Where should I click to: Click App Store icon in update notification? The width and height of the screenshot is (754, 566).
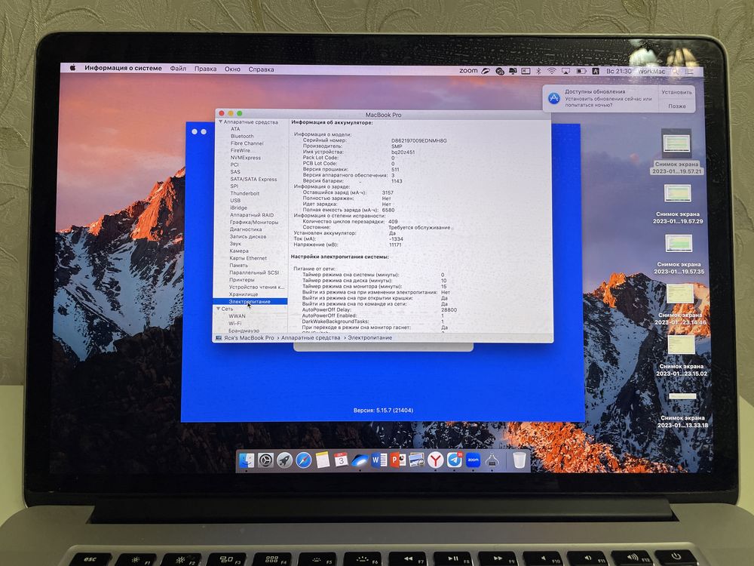(554, 98)
